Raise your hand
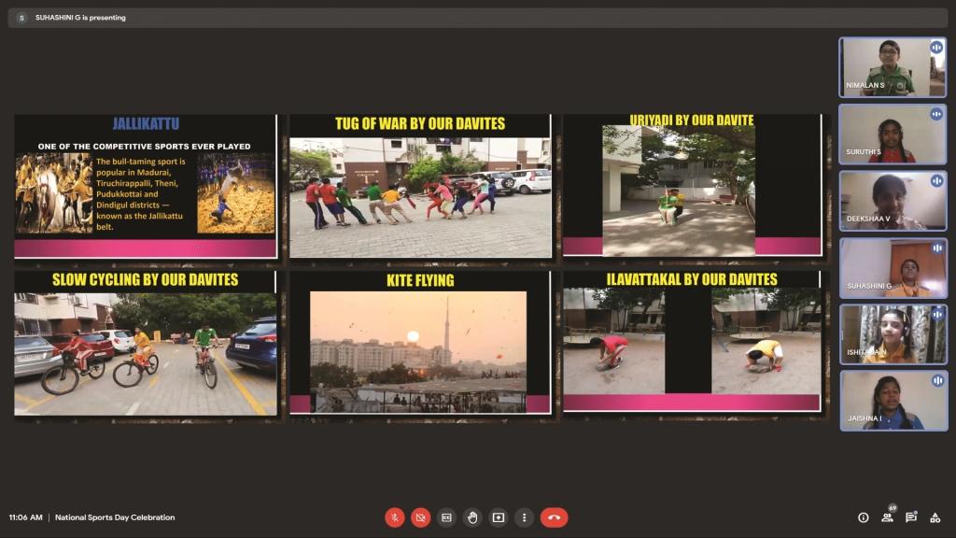 pyautogui.click(x=473, y=517)
